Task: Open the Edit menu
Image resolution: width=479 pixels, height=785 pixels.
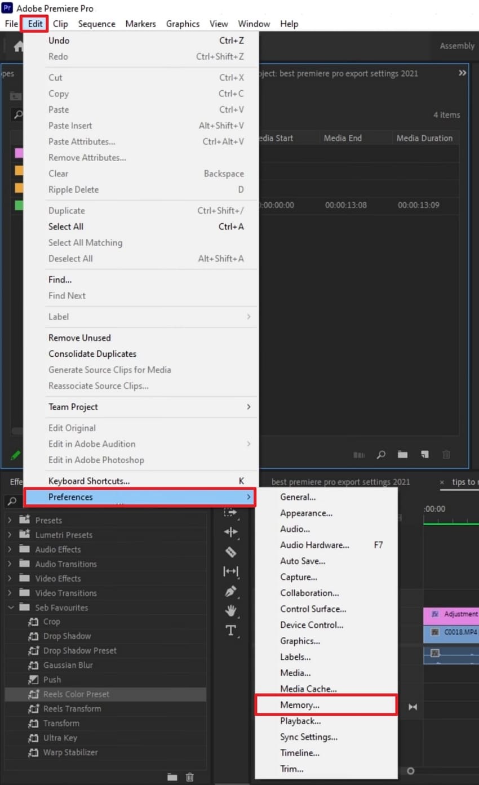Action: [x=36, y=24]
